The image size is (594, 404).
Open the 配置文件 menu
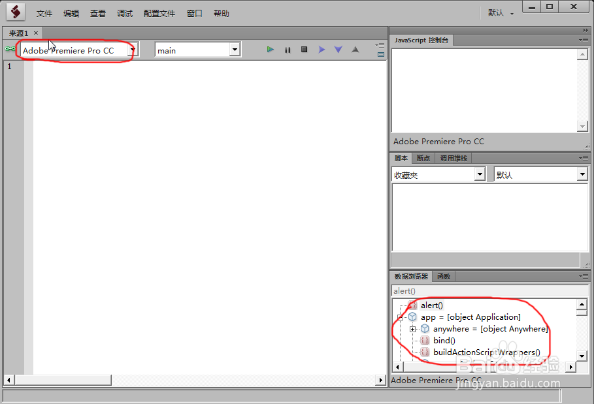pos(159,14)
